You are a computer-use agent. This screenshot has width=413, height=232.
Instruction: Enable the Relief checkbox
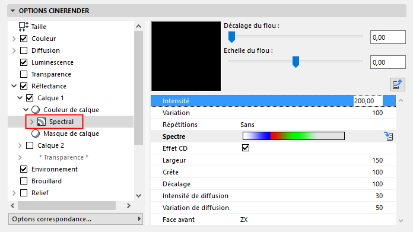coord(24,193)
